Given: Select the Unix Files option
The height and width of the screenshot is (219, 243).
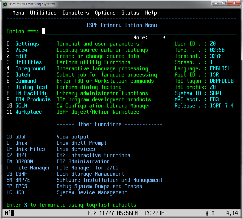Looking at the screenshot, I should coord(30,149).
